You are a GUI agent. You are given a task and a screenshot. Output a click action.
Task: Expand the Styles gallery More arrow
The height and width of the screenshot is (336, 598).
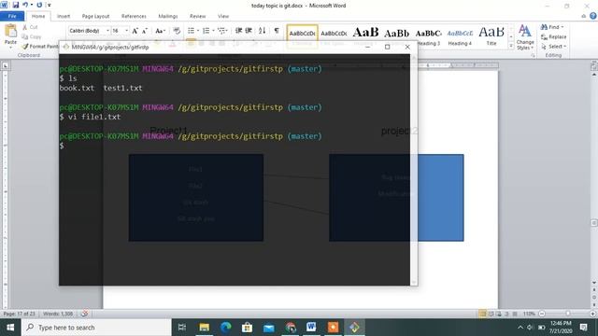click(511, 46)
